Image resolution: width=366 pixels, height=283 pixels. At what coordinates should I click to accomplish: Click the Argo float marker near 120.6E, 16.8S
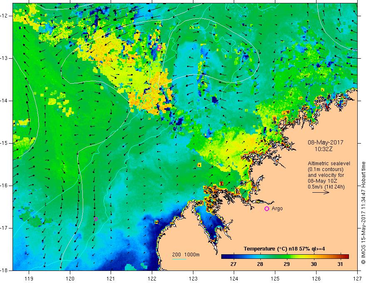96,219
